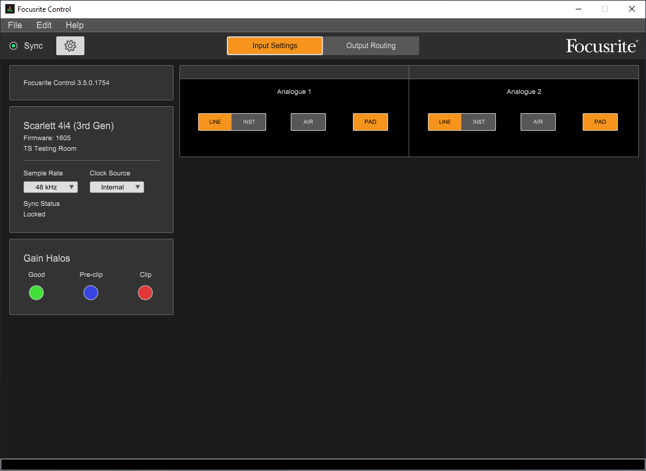
Task: Click the Analogue 2 channel label
Action: [524, 92]
